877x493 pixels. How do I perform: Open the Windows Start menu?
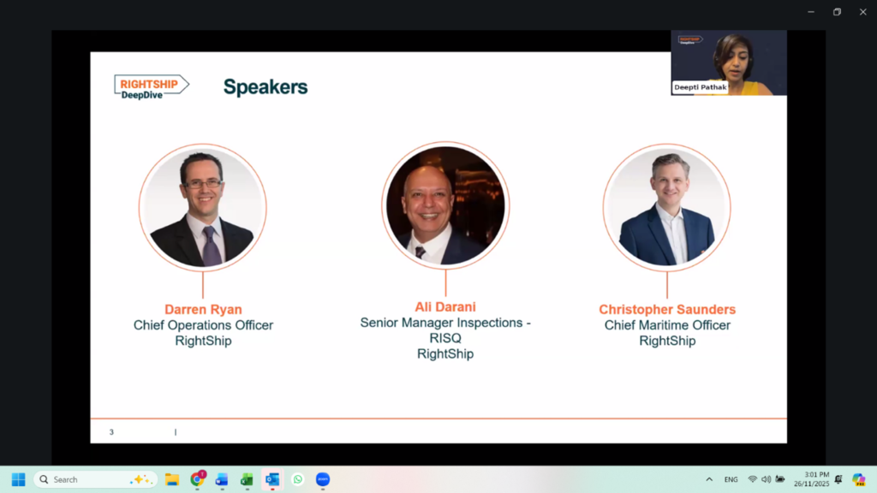tap(18, 479)
